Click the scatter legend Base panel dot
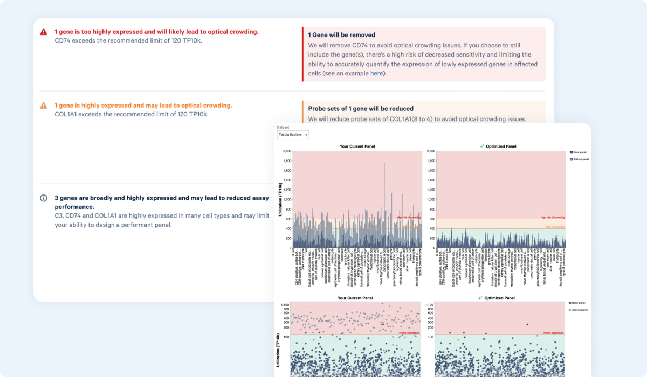Screen dimensions: 647x377 tap(571, 303)
